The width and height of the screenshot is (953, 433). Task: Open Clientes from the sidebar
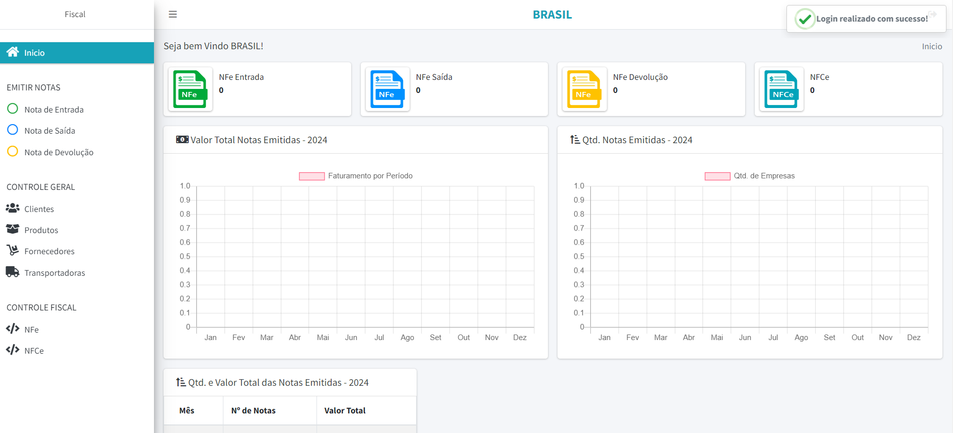point(39,209)
